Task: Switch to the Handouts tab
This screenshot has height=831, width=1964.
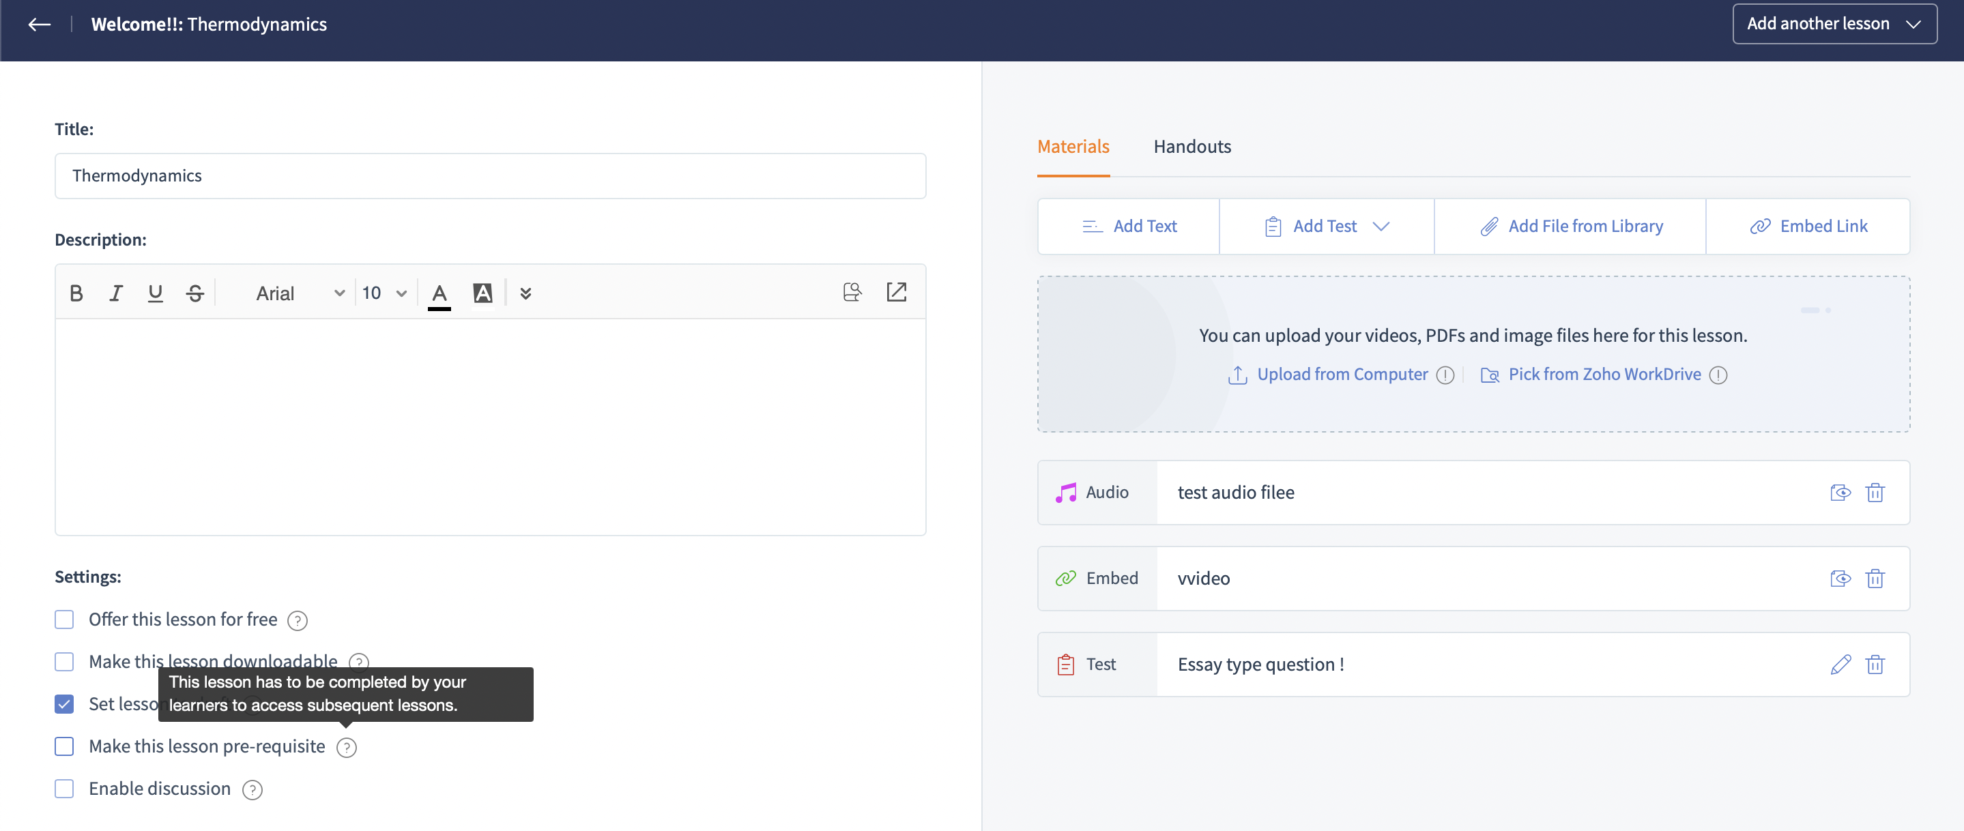Action: point(1192,147)
